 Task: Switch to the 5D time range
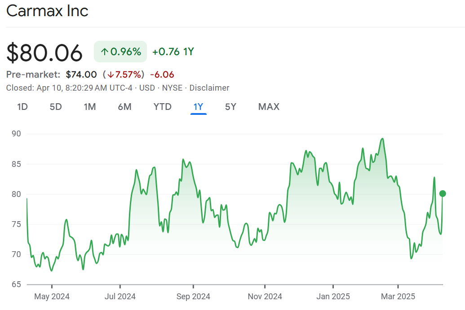[56, 107]
